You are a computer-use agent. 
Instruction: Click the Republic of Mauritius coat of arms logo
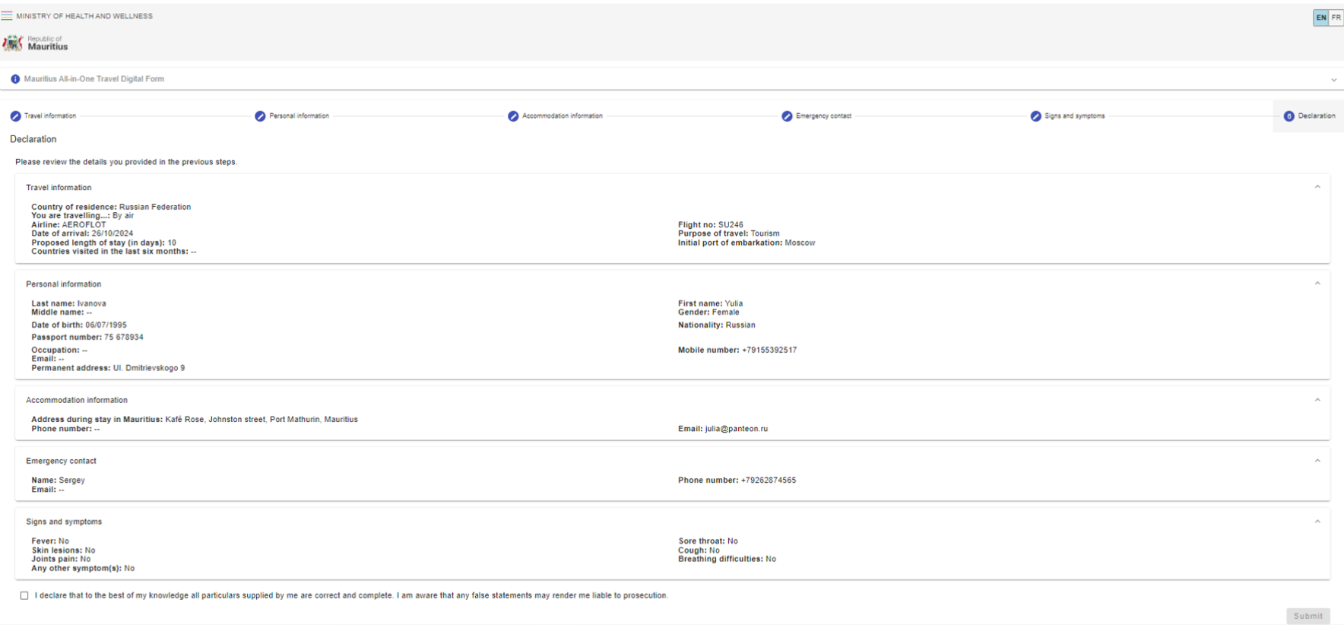(13, 43)
